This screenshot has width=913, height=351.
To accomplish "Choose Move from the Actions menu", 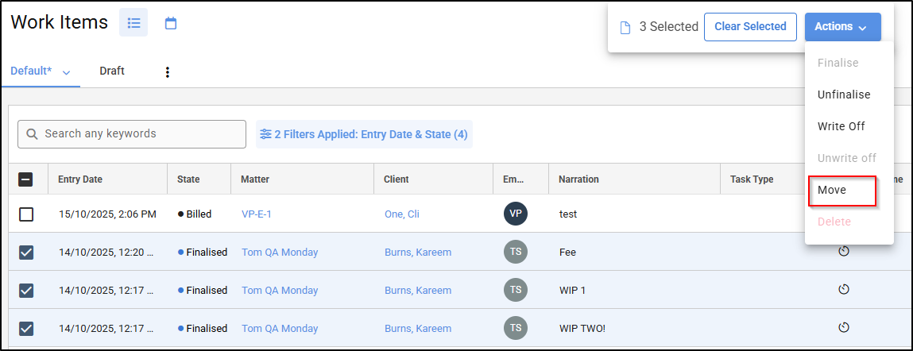I will point(832,191).
